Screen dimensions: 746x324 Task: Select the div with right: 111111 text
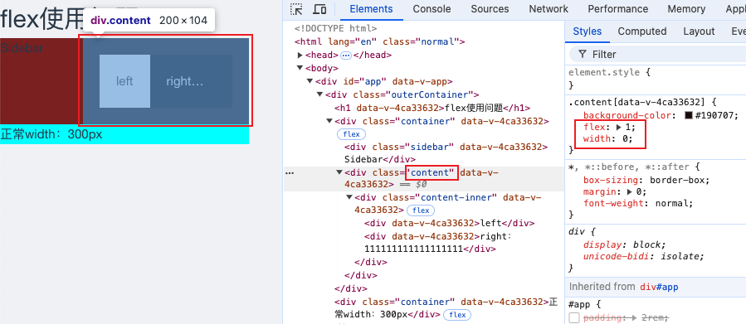coord(437,242)
